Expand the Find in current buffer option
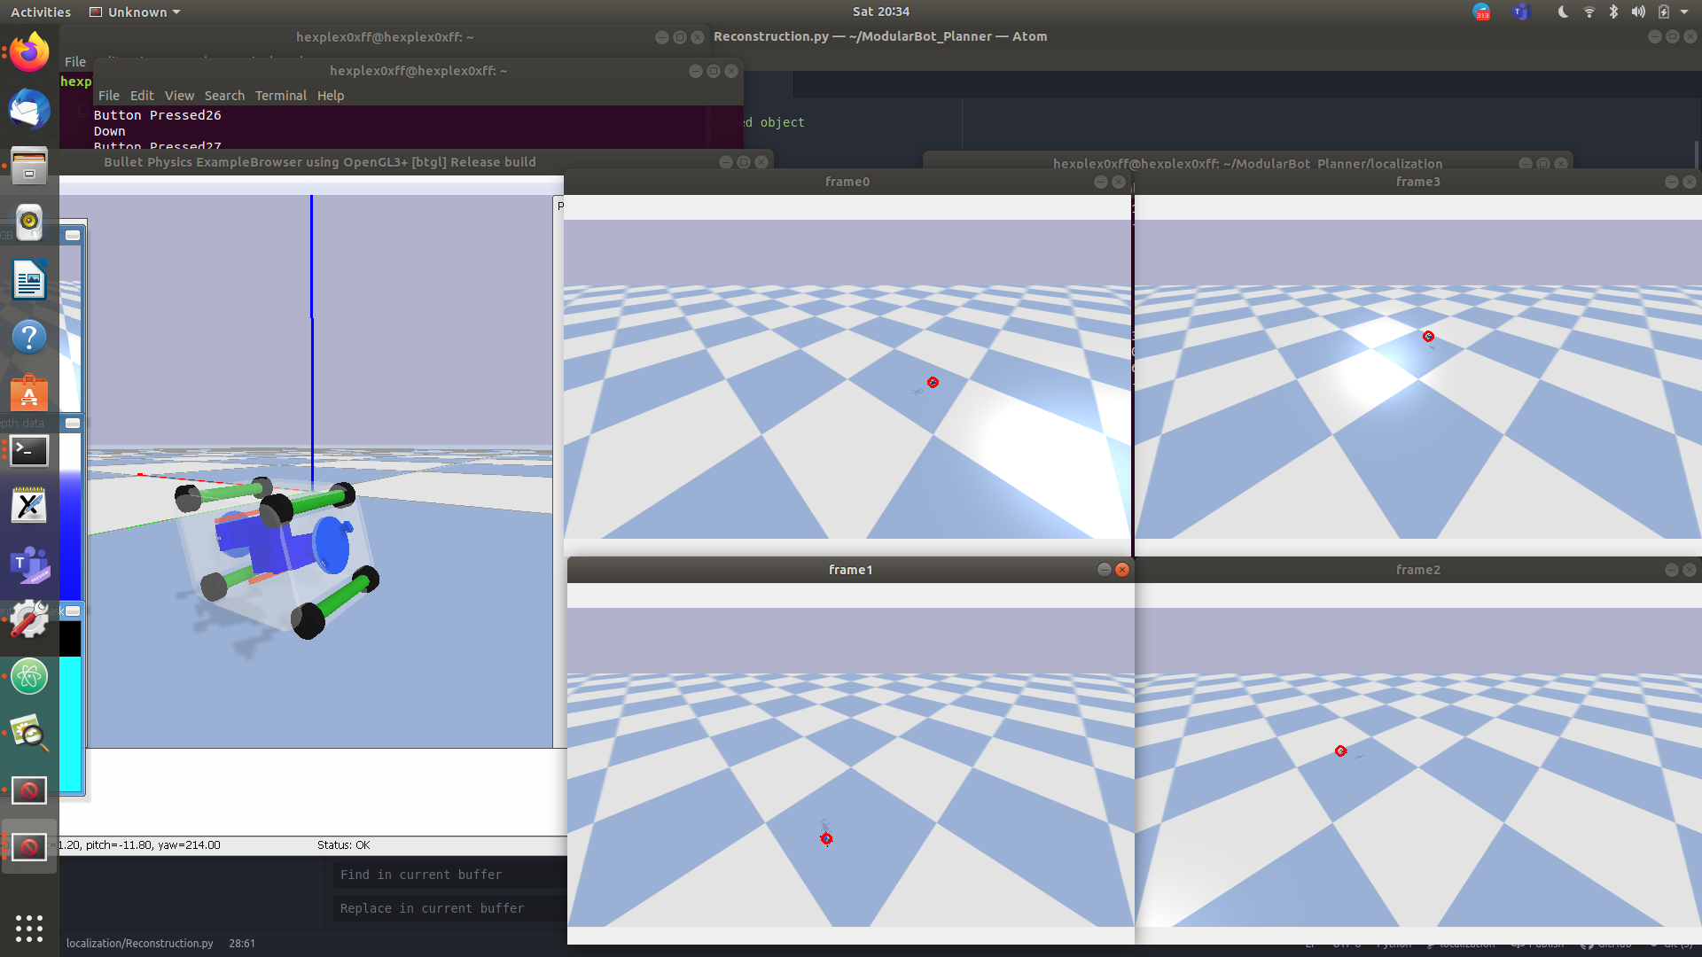 (419, 874)
